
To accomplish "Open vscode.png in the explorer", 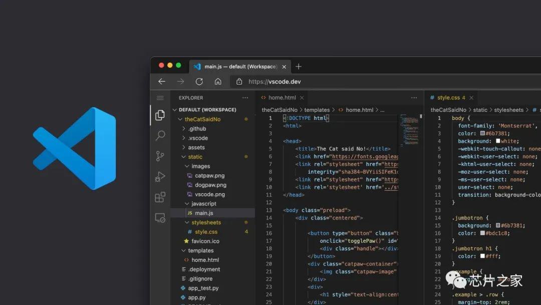I will (210, 194).
